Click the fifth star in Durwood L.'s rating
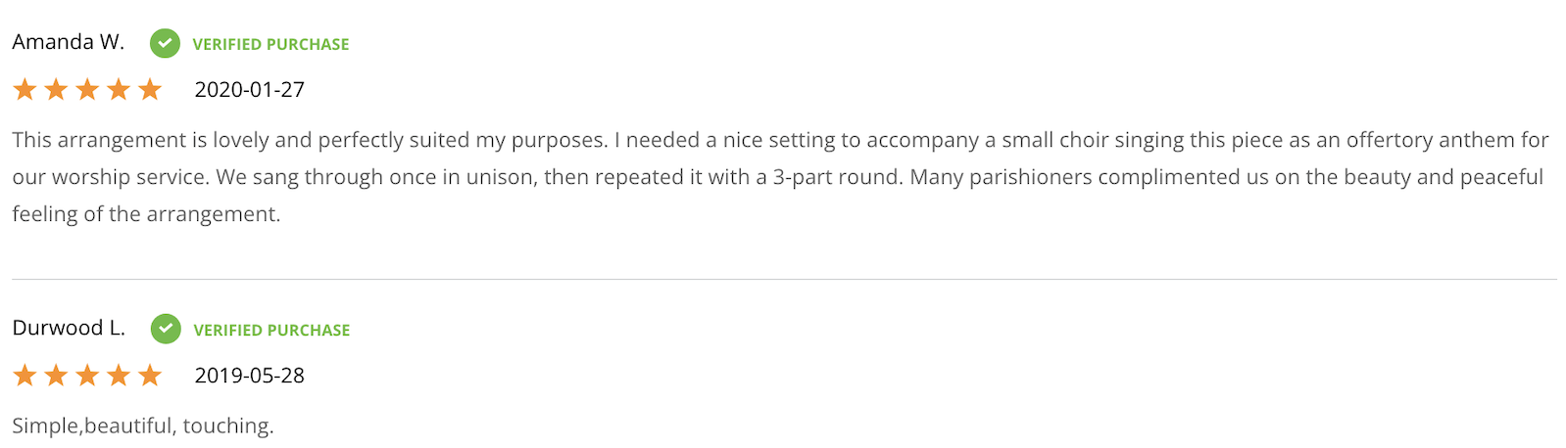 coord(150,376)
